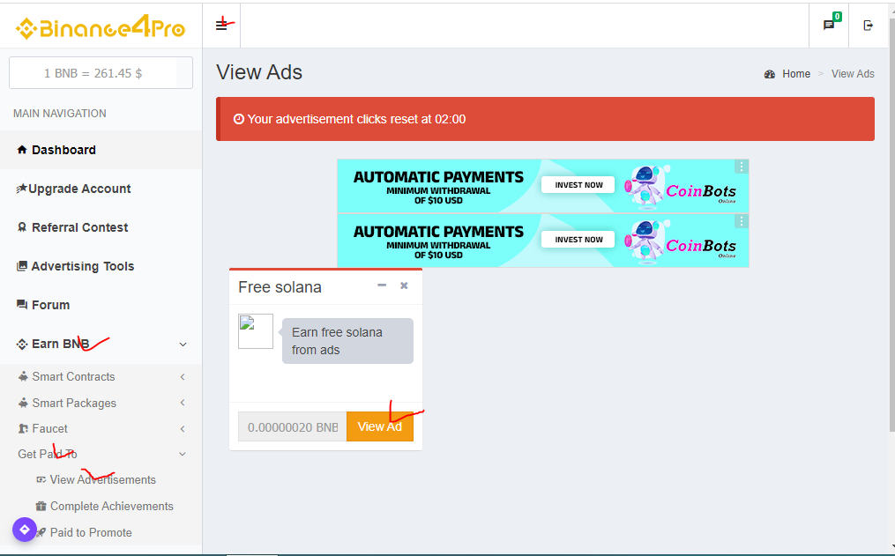Minimize the Free solana ad box
895x556 pixels.
click(x=382, y=285)
